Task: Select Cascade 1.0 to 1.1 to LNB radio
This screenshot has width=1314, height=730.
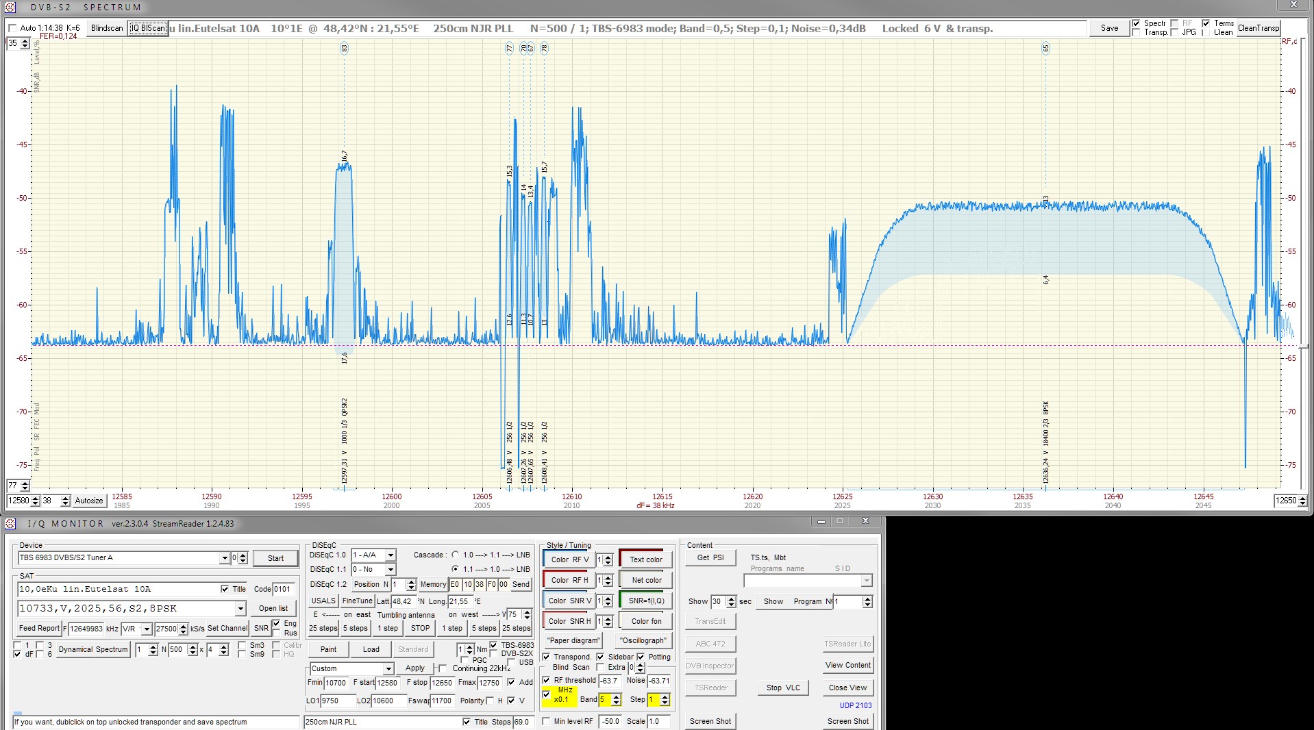Action: point(455,555)
